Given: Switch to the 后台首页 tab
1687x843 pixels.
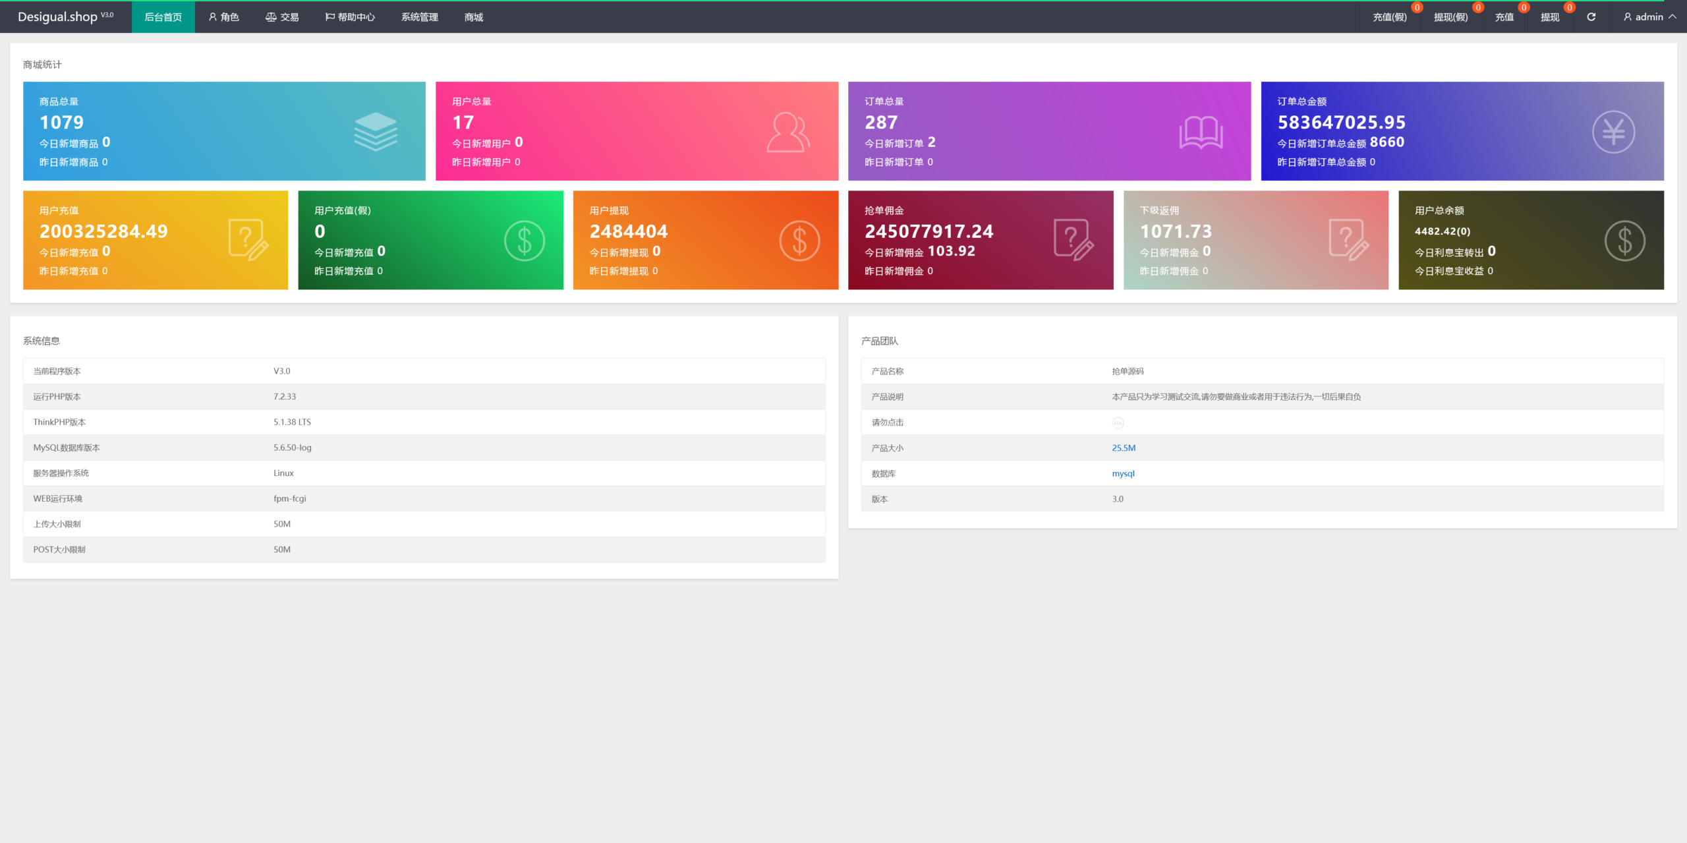Looking at the screenshot, I should coord(163,17).
